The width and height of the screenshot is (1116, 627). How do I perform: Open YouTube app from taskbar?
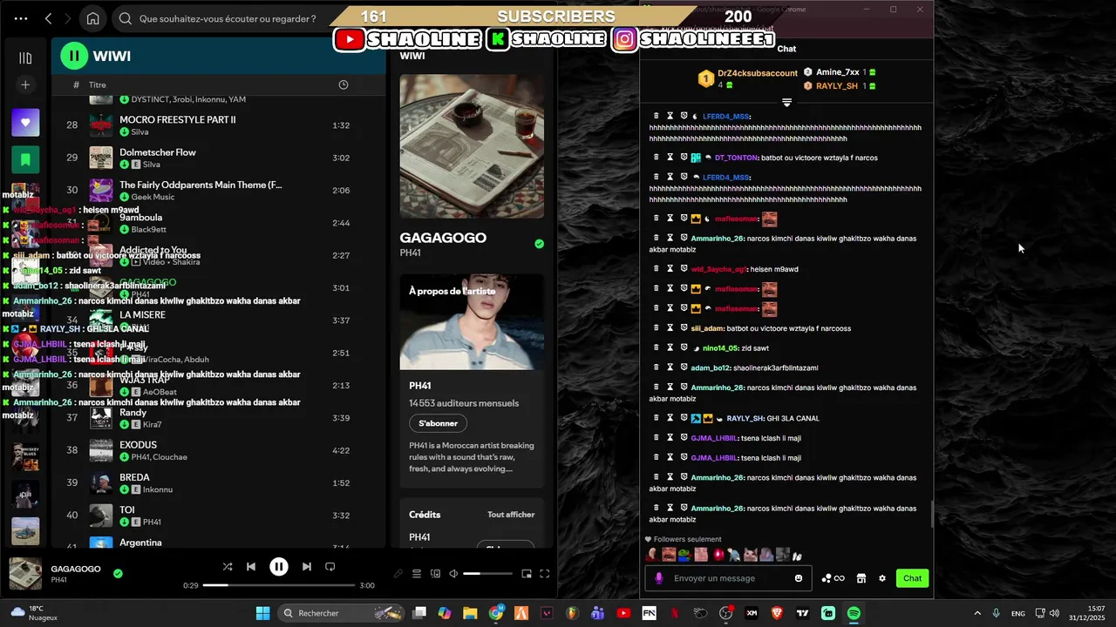tap(623, 613)
